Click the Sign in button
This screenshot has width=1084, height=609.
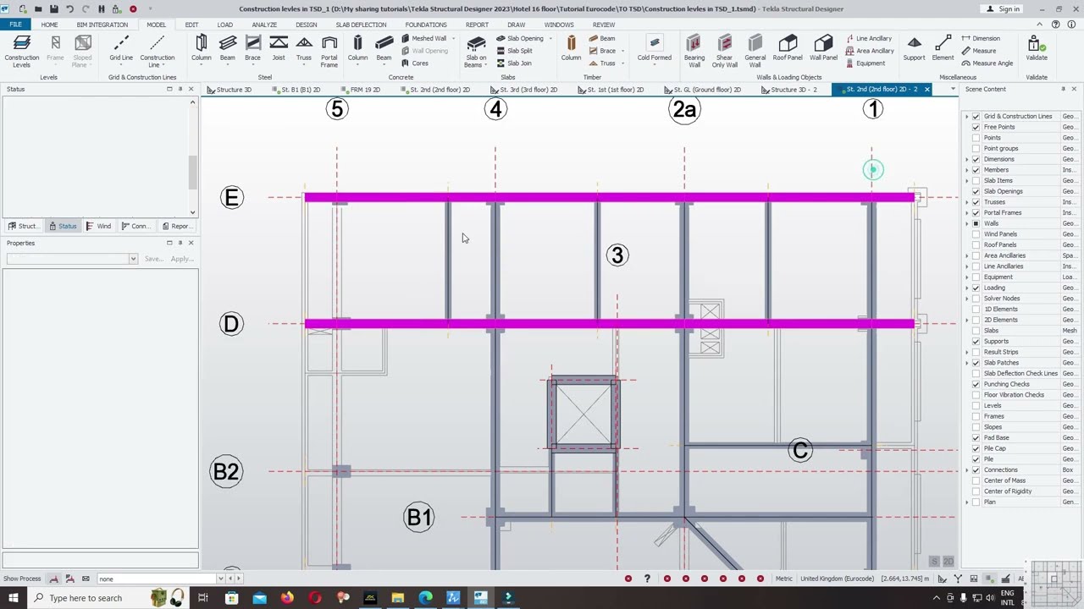click(1004, 8)
